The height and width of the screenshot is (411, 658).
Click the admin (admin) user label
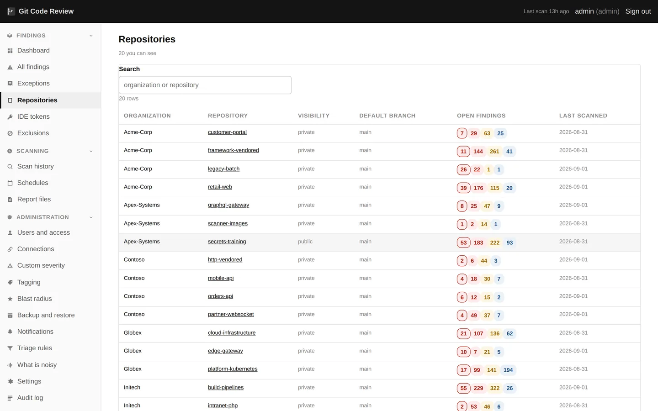pos(597,11)
